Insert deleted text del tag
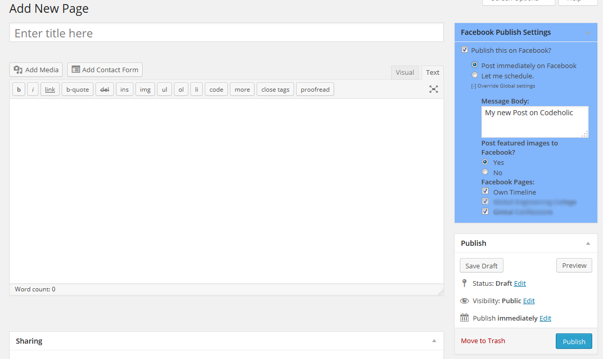This screenshot has height=359, width=603. (x=105, y=90)
